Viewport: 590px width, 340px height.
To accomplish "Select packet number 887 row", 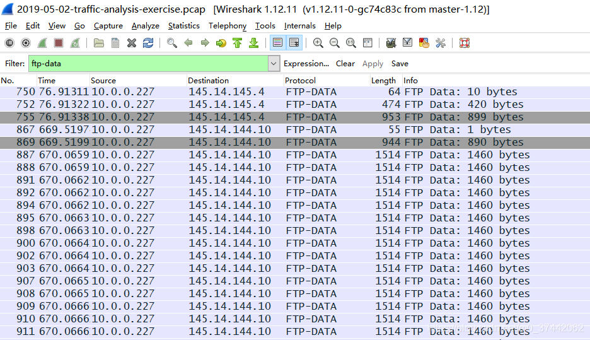I will (295, 155).
